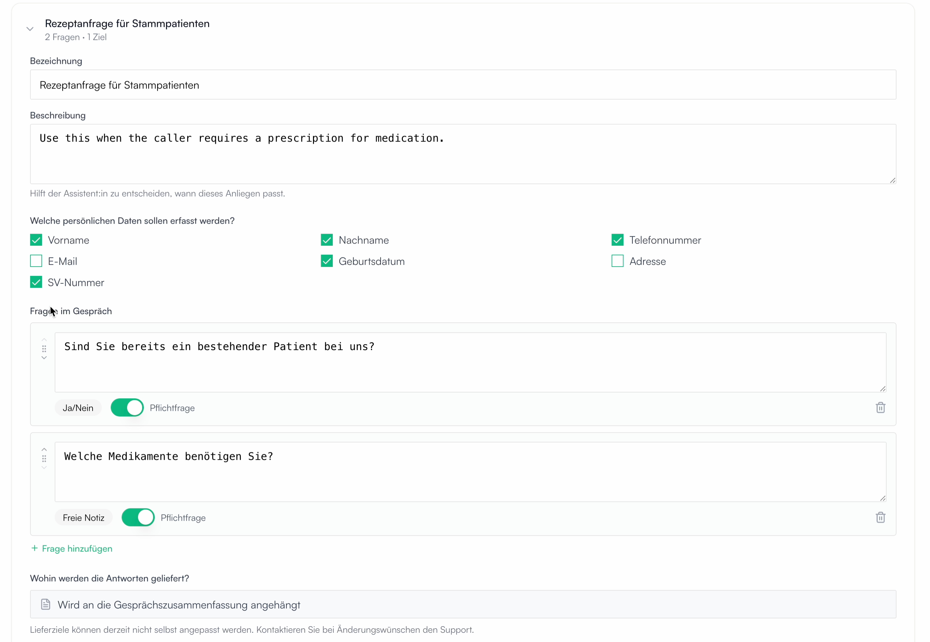Click the 'Pflichtfrage' label beside Freie Notiz

pyautogui.click(x=183, y=518)
